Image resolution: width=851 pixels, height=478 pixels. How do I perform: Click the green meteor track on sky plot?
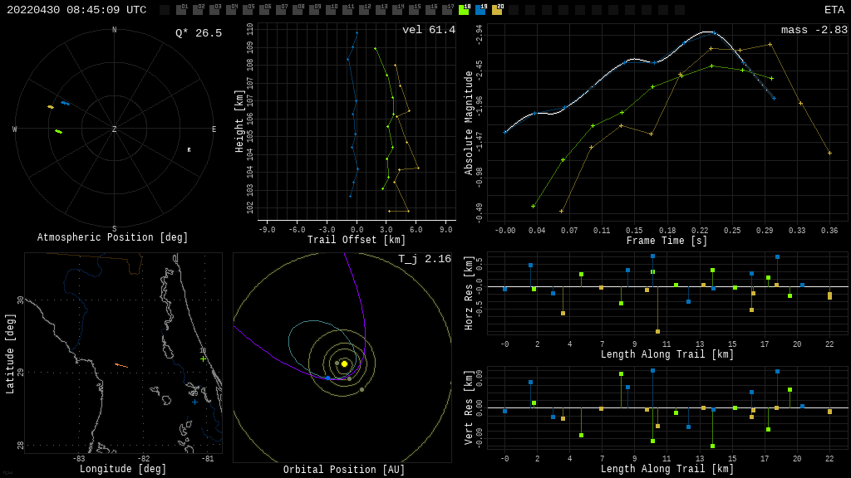coord(58,131)
